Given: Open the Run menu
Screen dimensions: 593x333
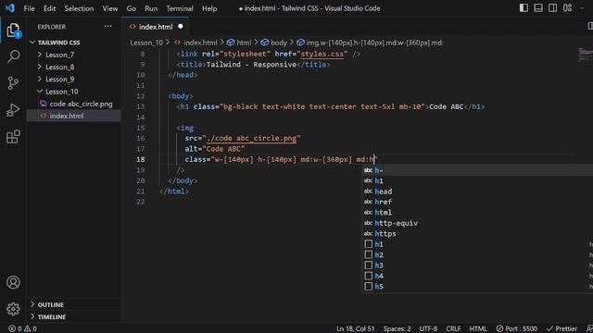Looking at the screenshot, I should (x=151, y=8).
